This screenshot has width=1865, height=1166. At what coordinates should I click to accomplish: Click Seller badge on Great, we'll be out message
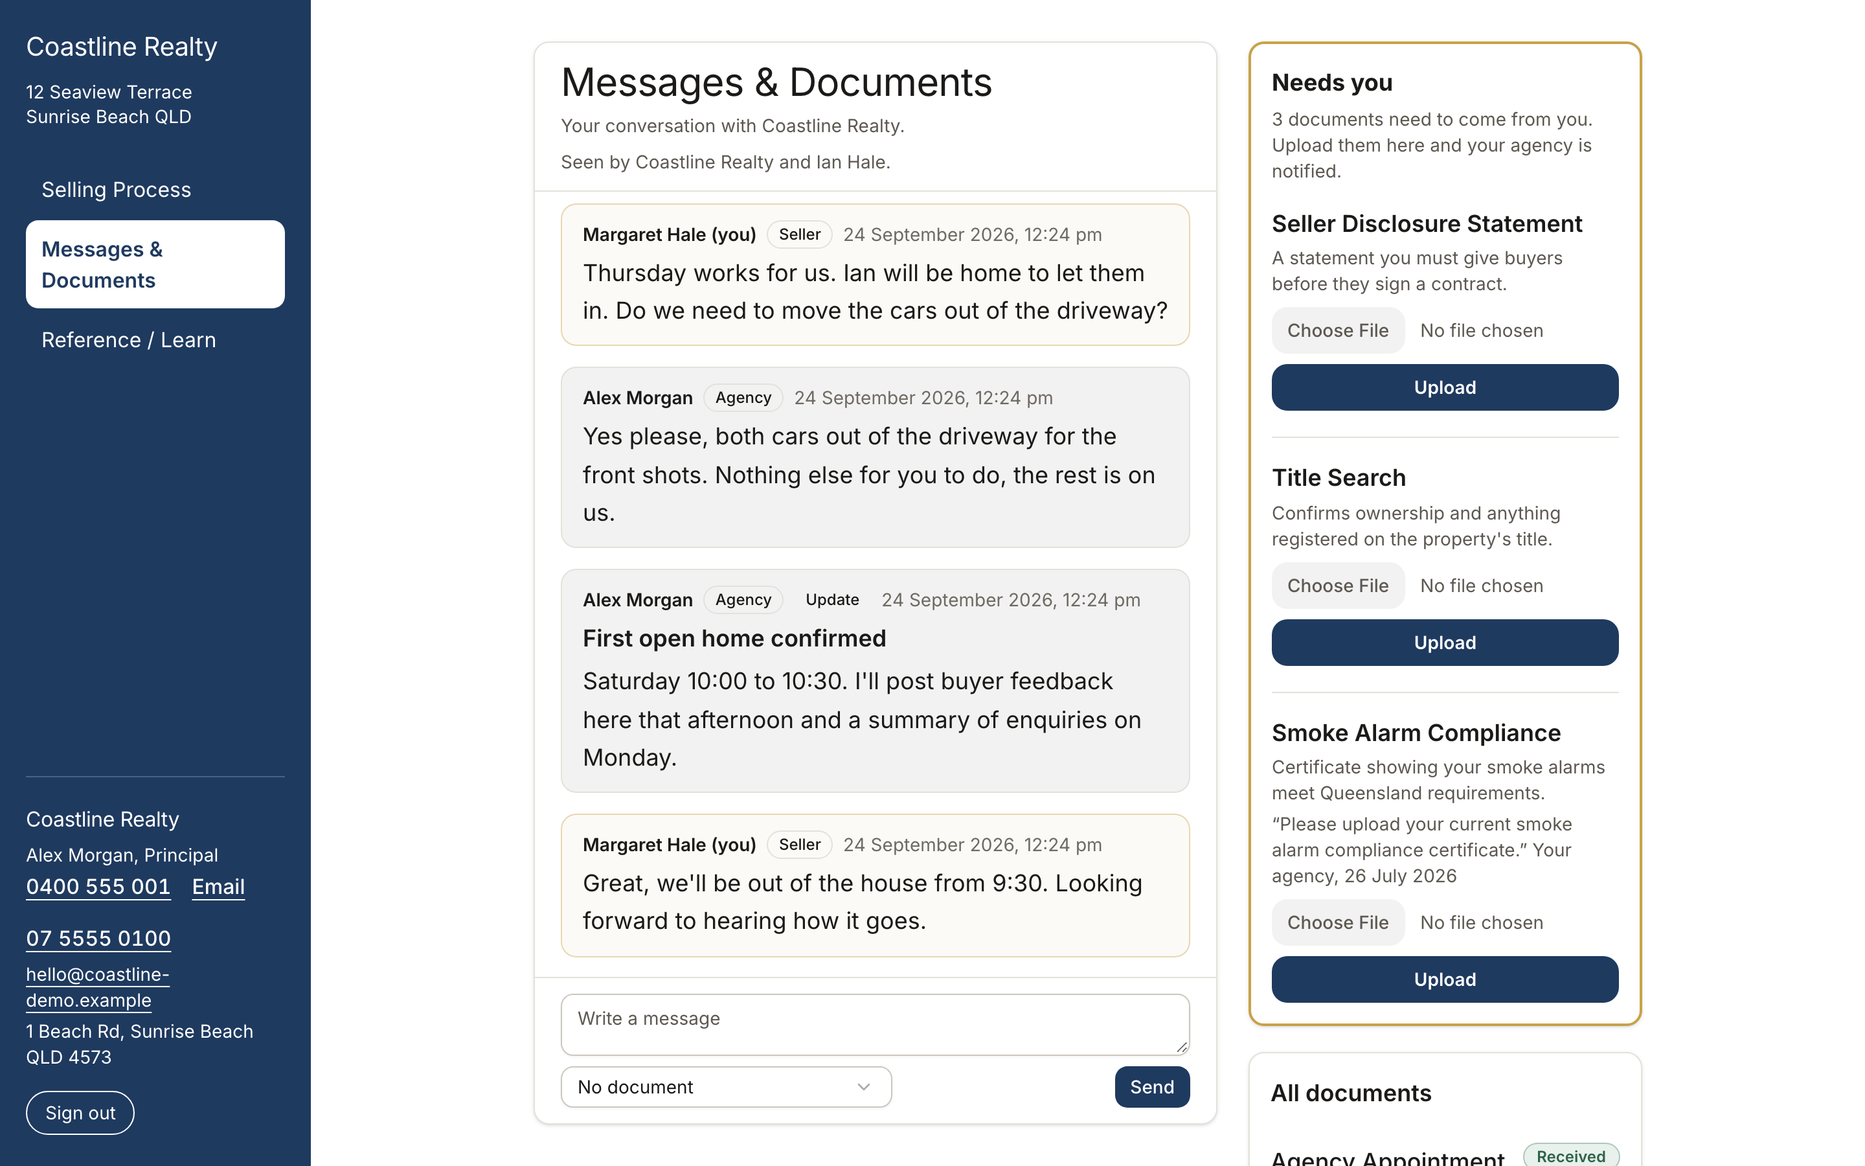pos(799,843)
